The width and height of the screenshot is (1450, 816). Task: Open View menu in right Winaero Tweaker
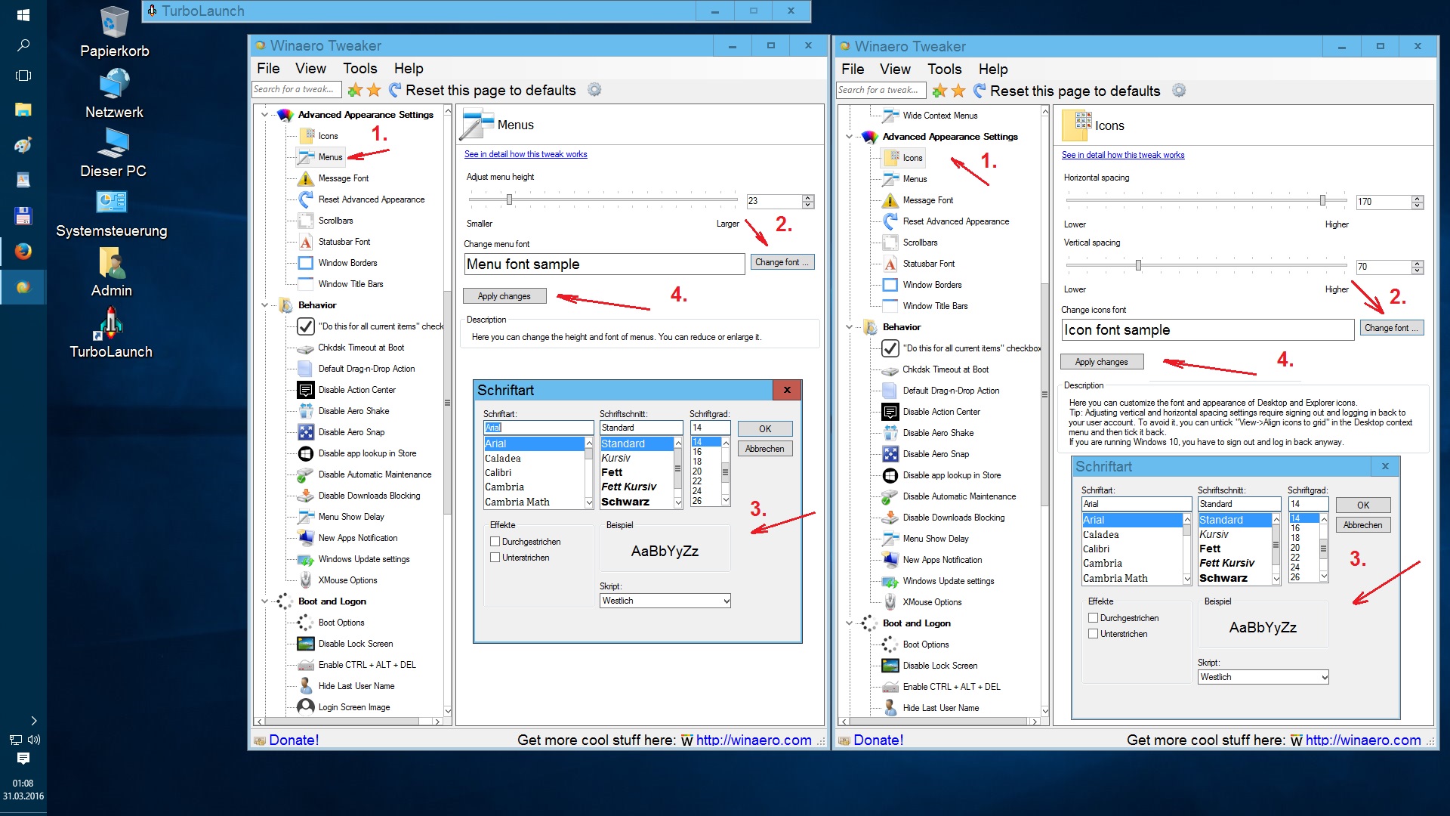(x=895, y=70)
